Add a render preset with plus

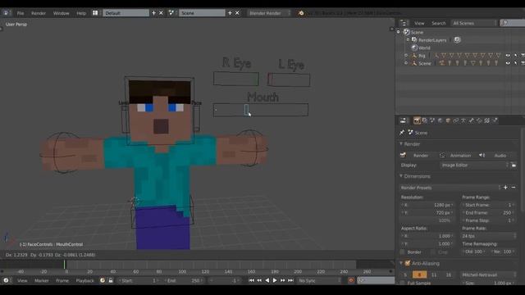point(505,188)
